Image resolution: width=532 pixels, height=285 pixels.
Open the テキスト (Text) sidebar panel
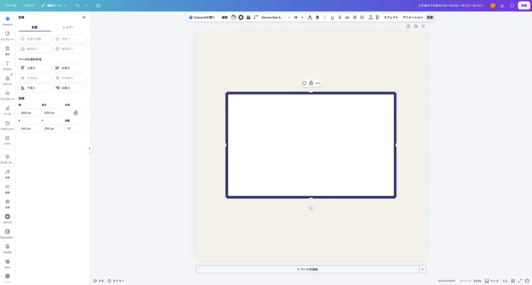[7, 65]
